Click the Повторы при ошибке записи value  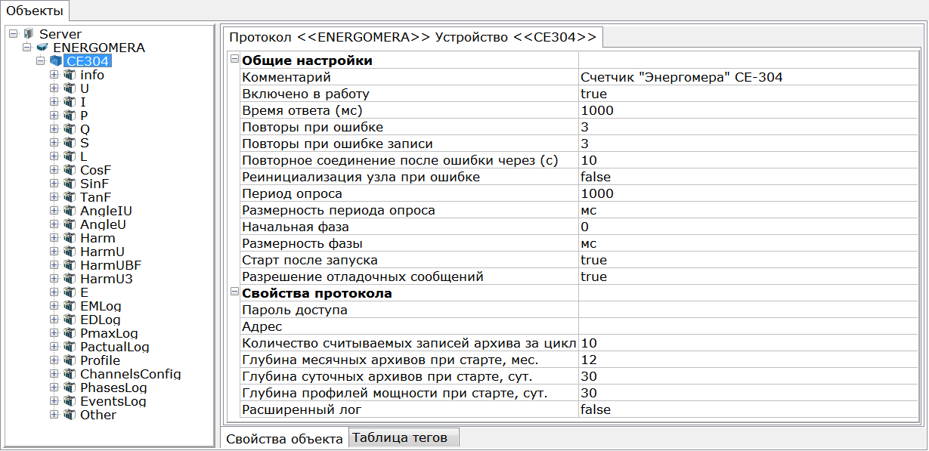point(749,144)
